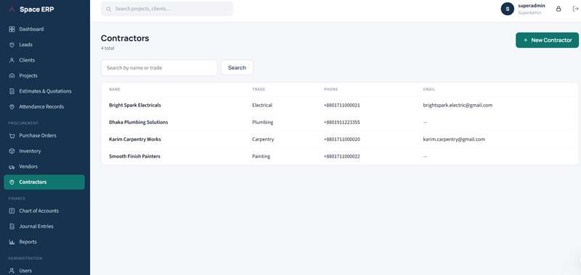Open Karim Carpentry Works contractor
Screen dimensions: 581x275
tap(340, 140)
